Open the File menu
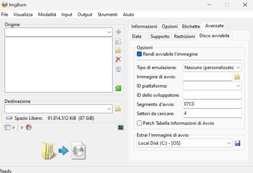Viewport: 253px width, 173px height. (x=5, y=15)
